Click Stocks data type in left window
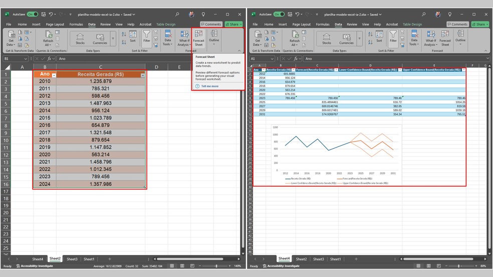The height and width of the screenshot is (277, 493). click(80, 39)
